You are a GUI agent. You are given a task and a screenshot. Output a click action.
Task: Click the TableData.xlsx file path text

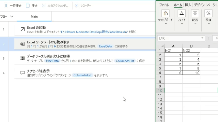[94, 32]
